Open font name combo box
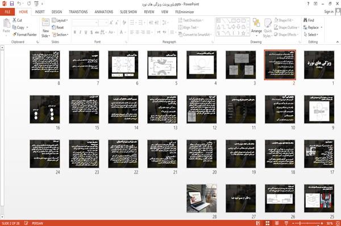This screenshot has width=341, height=226. (85, 23)
